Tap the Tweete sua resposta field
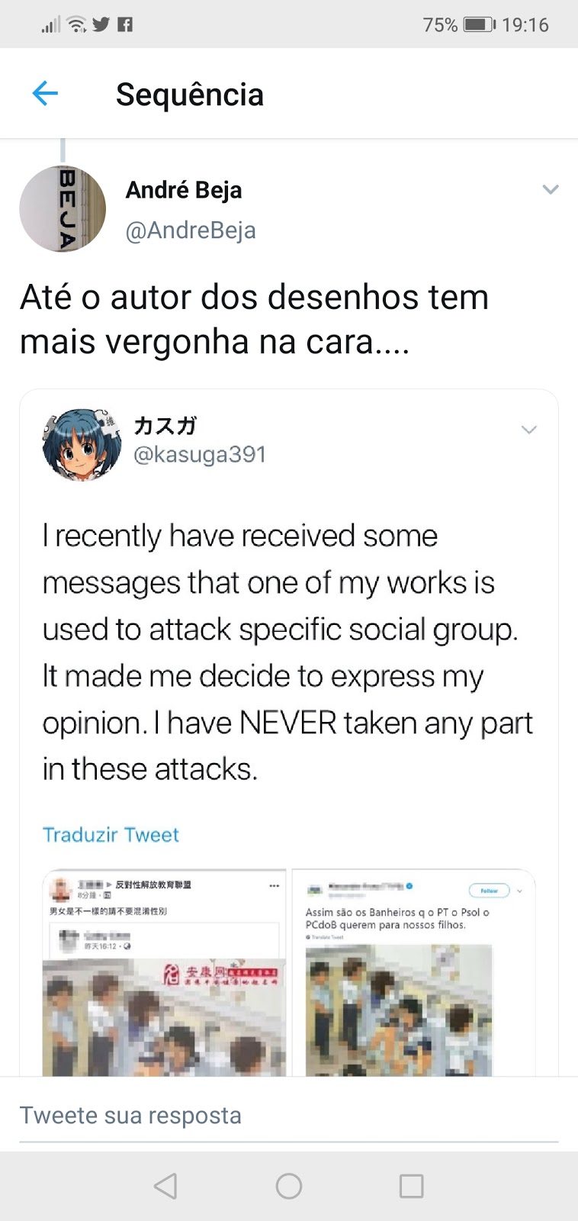The image size is (578, 1221). point(289,1116)
